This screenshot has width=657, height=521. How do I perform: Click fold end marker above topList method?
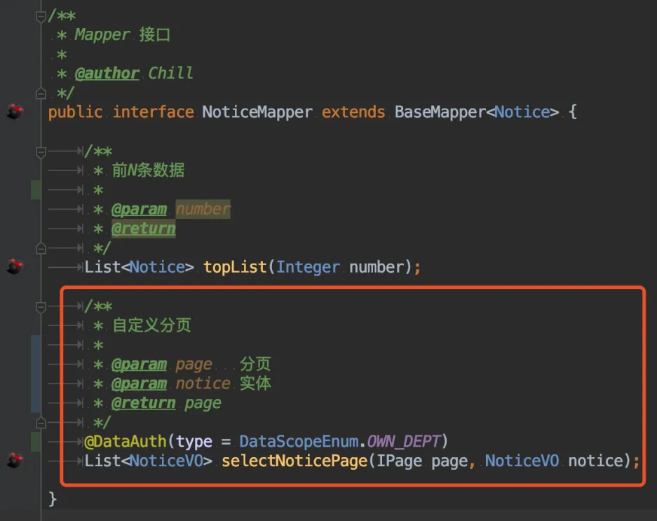click(x=41, y=248)
